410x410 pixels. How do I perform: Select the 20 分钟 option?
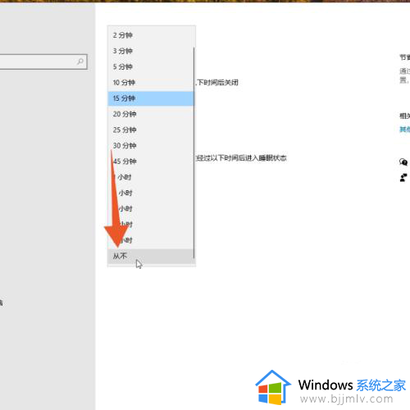coord(151,114)
